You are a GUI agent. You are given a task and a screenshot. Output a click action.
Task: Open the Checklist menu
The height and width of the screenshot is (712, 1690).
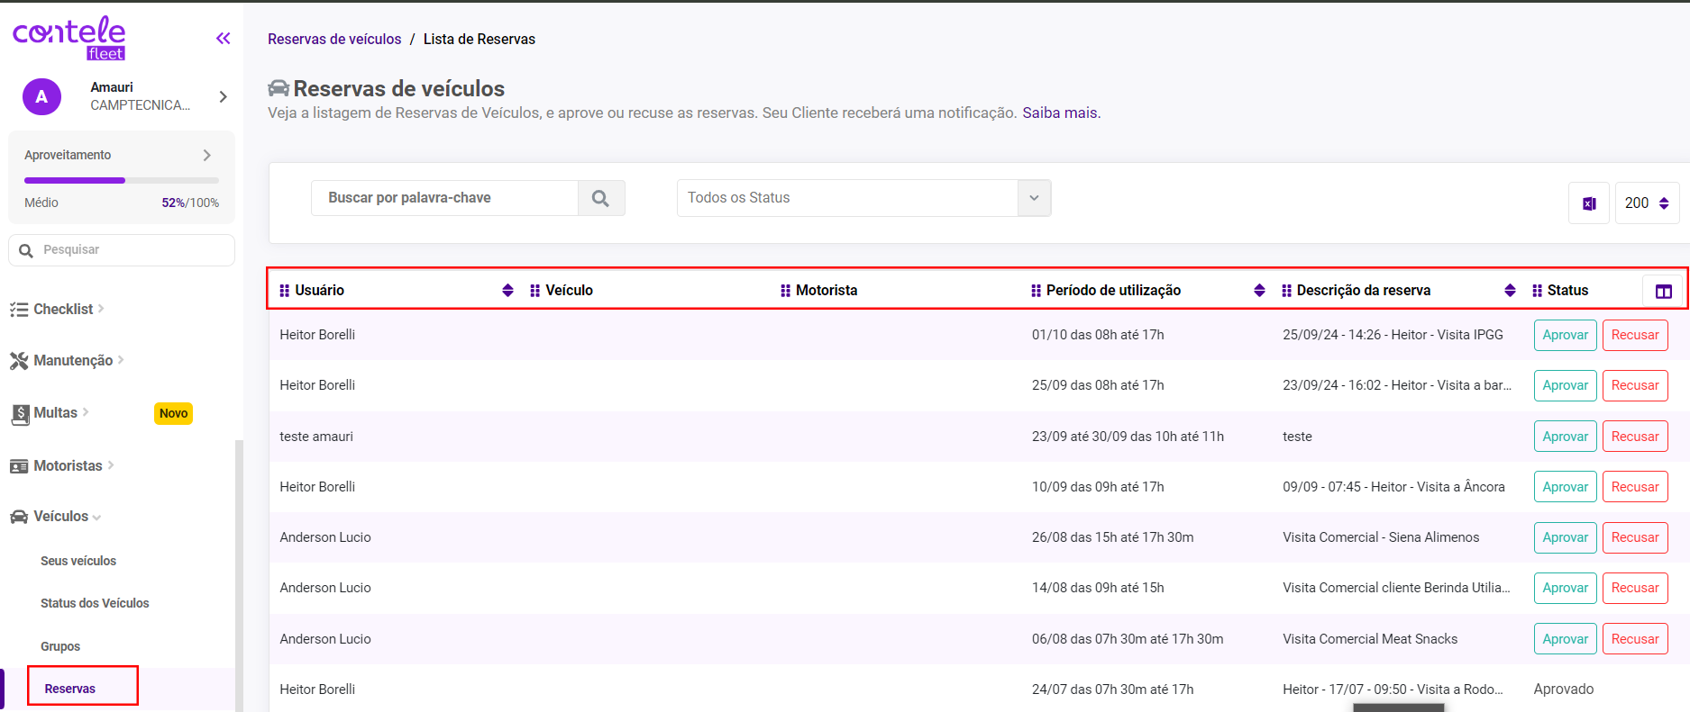click(63, 309)
